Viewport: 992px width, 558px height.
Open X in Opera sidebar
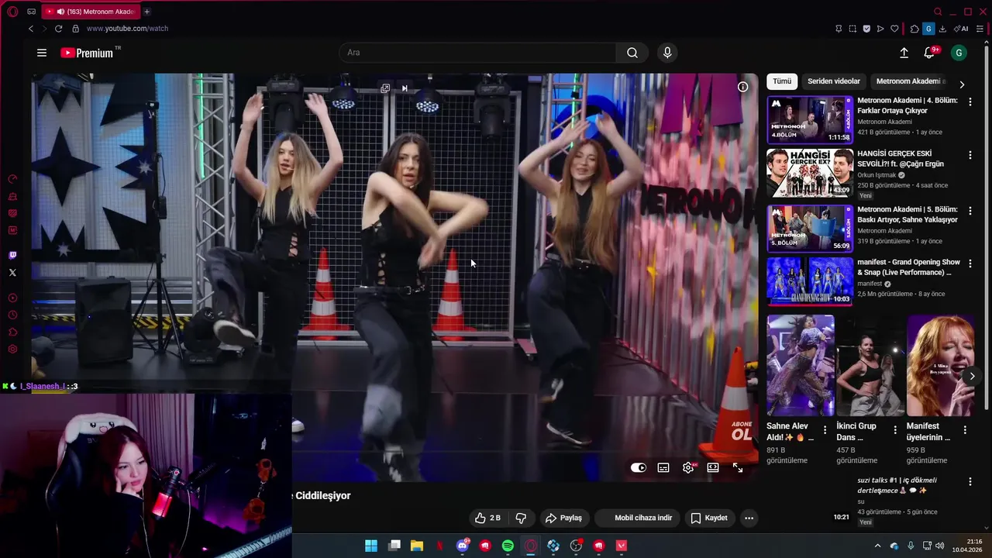[12, 273]
